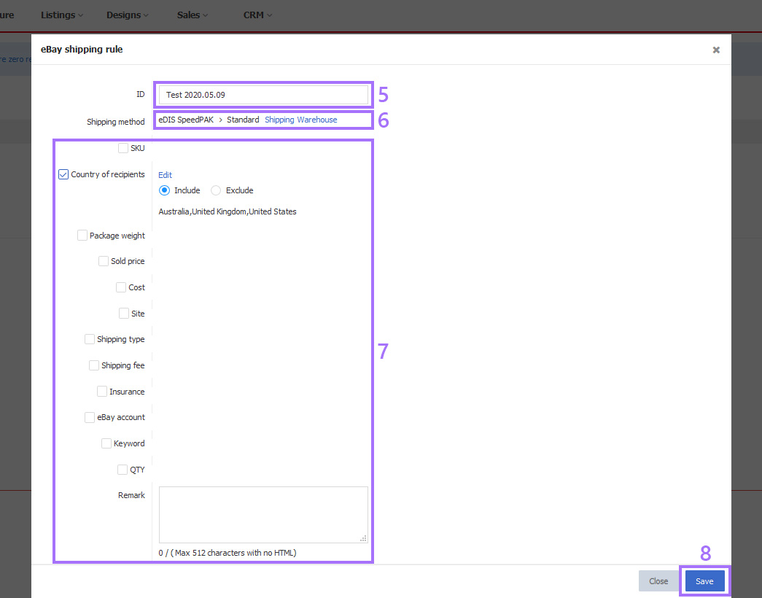762x598 pixels.
Task: Tick the Shipping fee checkbox
Action: (x=94, y=365)
